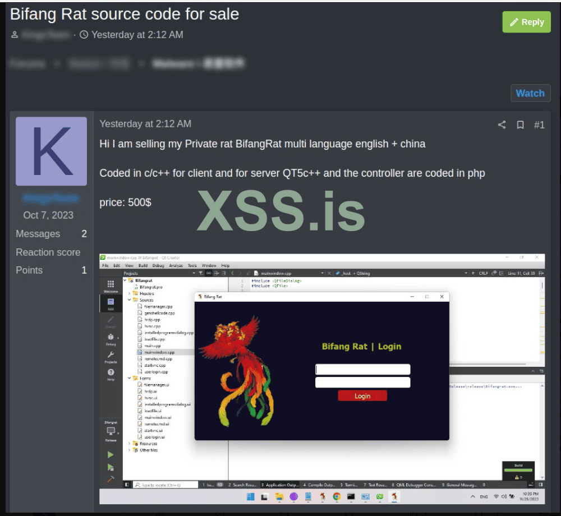Screen dimensions: 561x516
Task: Open the K user avatar profile
Action: 51,151
